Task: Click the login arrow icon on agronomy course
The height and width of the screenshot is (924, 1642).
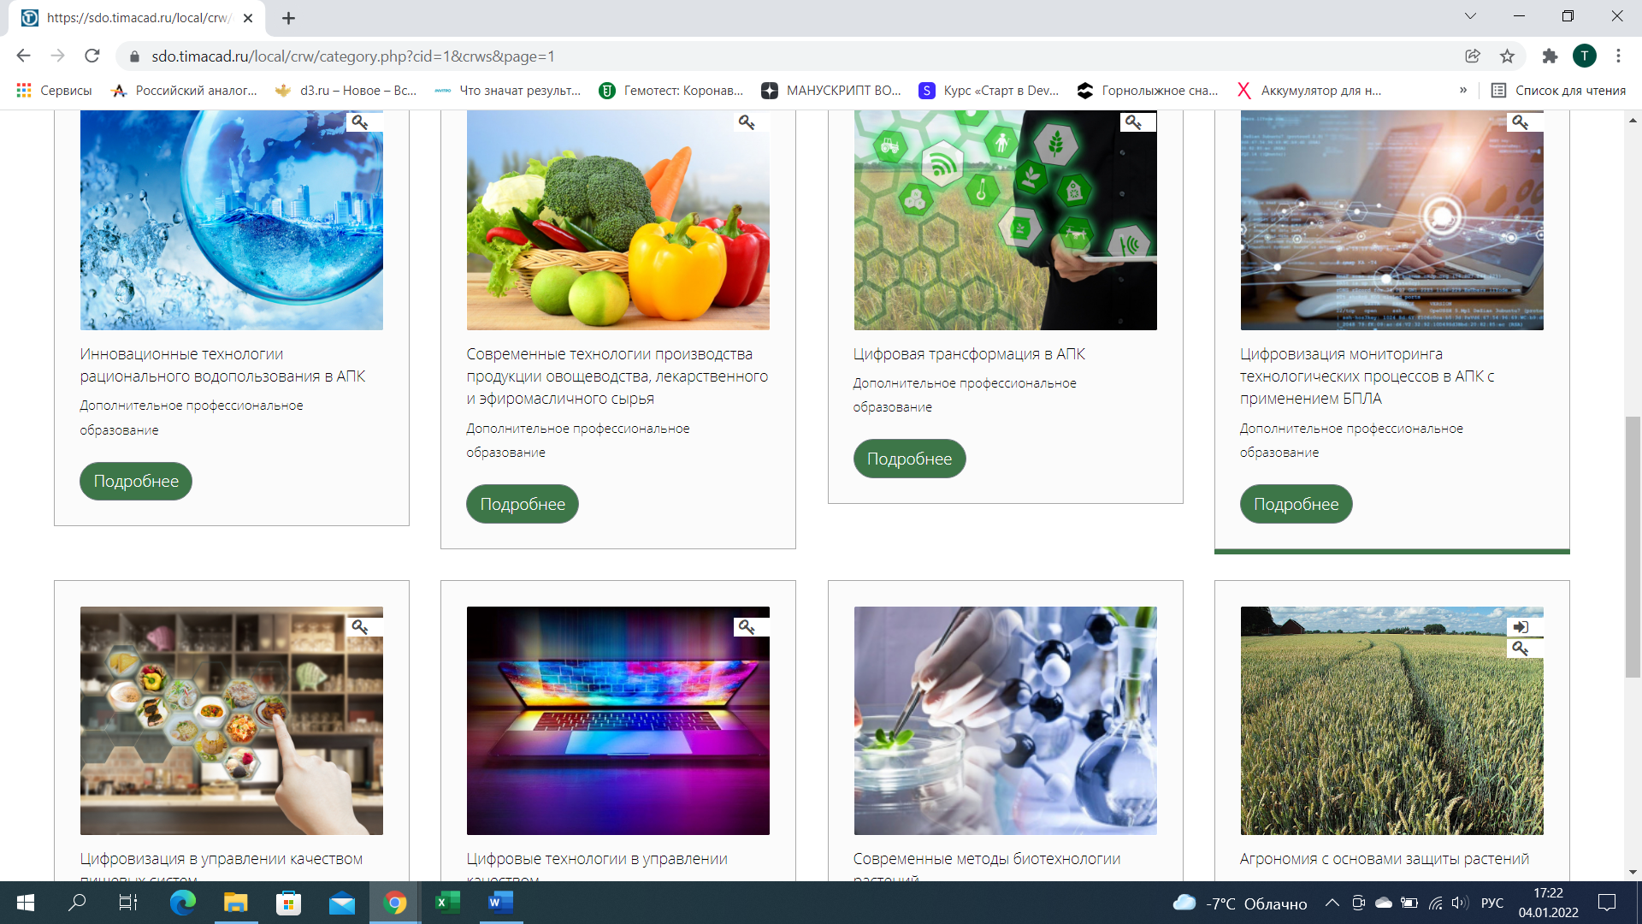Action: (1520, 627)
